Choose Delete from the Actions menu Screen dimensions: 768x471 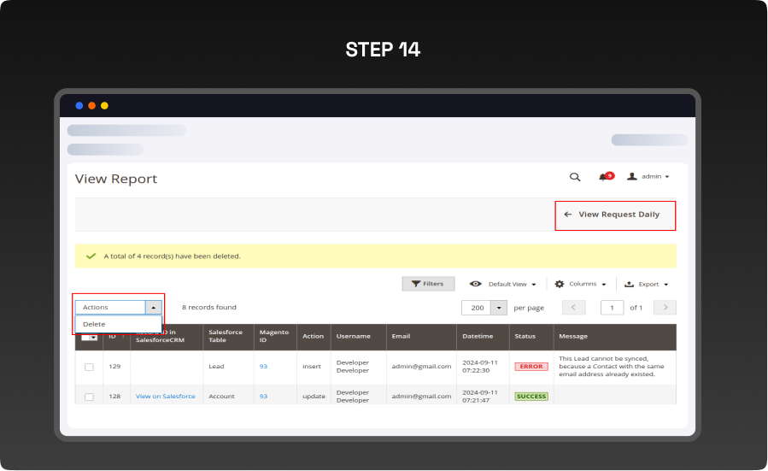pyautogui.click(x=95, y=324)
